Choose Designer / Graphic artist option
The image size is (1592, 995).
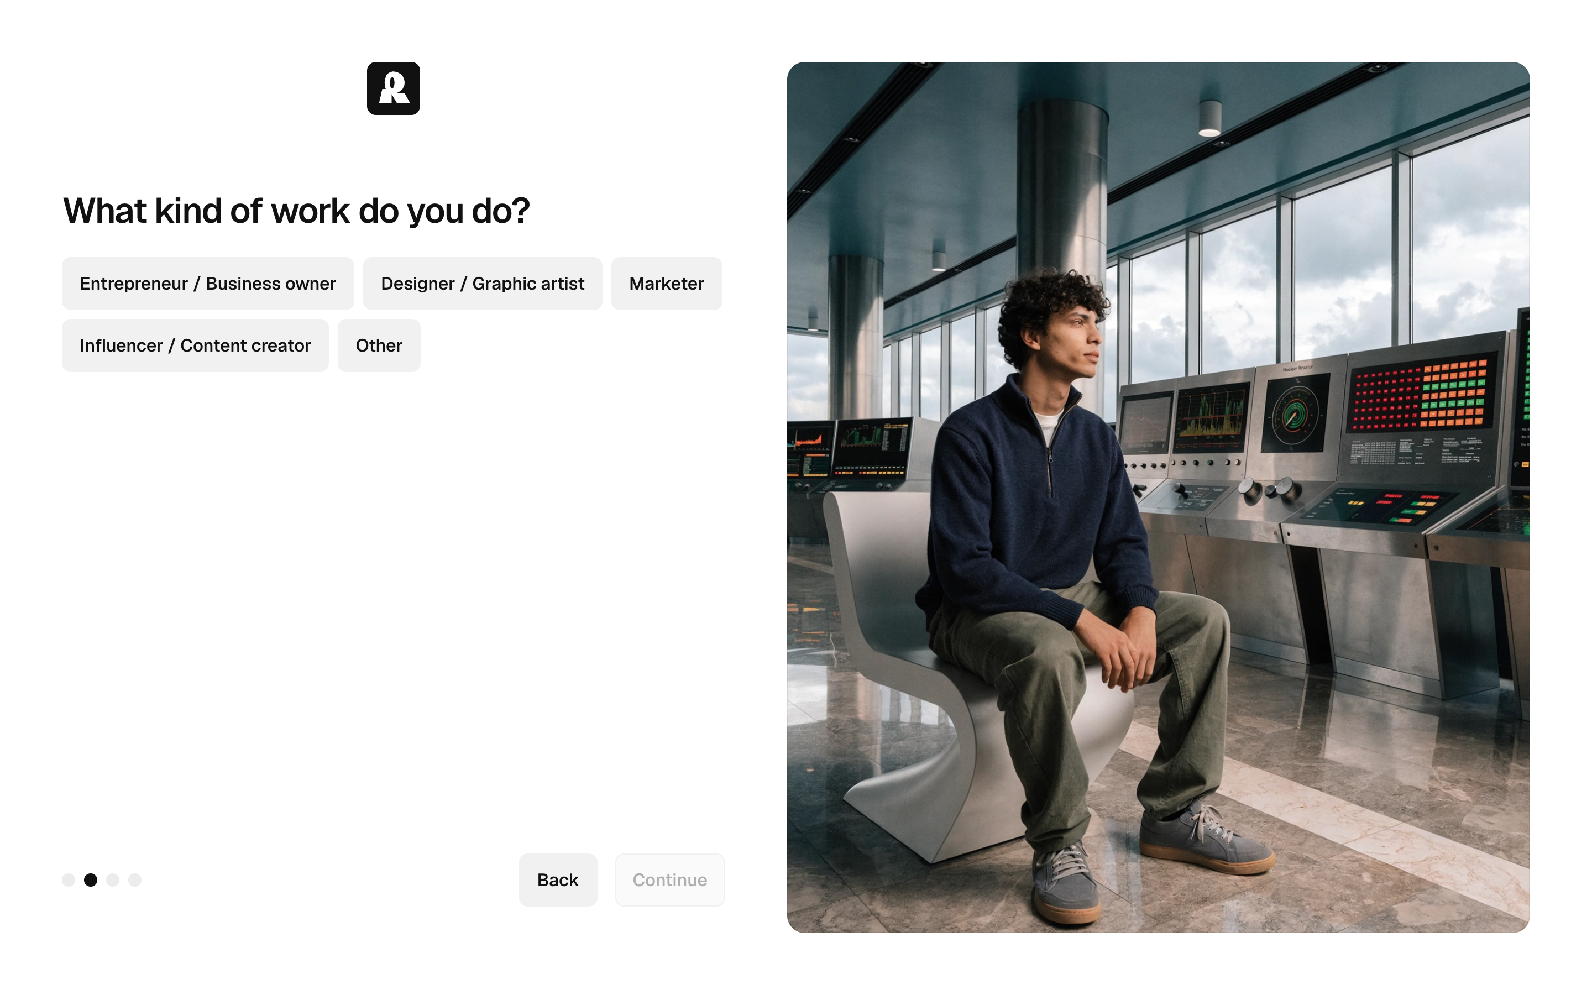(482, 284)
